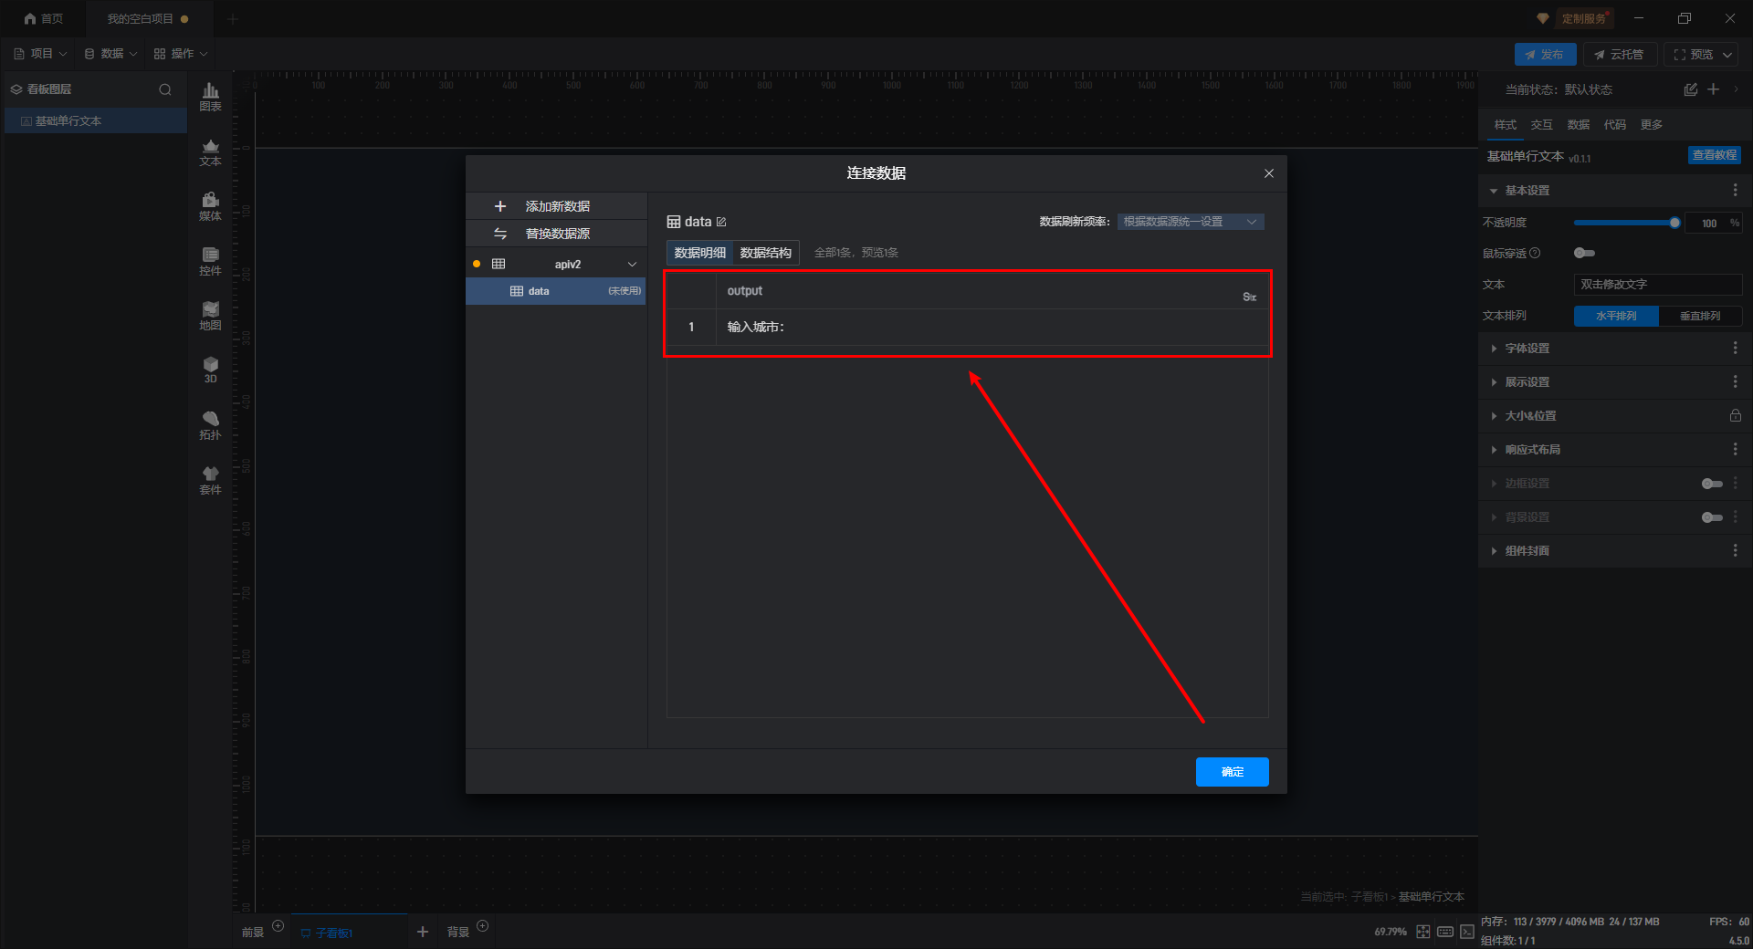Select 水平排列 text alignment option

1616,316
